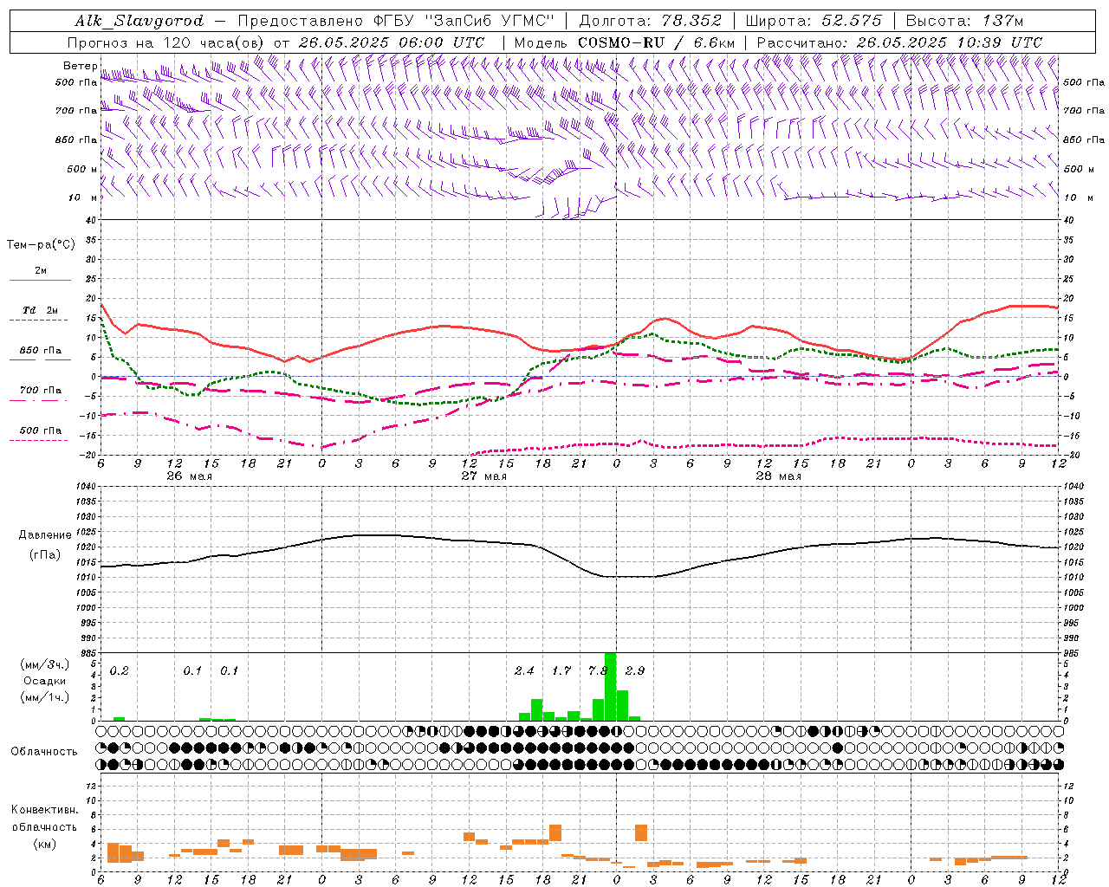Click the station name Alk_Slavgorod in header
This screenshot has height=887, width=1109.
click(139, 21)
